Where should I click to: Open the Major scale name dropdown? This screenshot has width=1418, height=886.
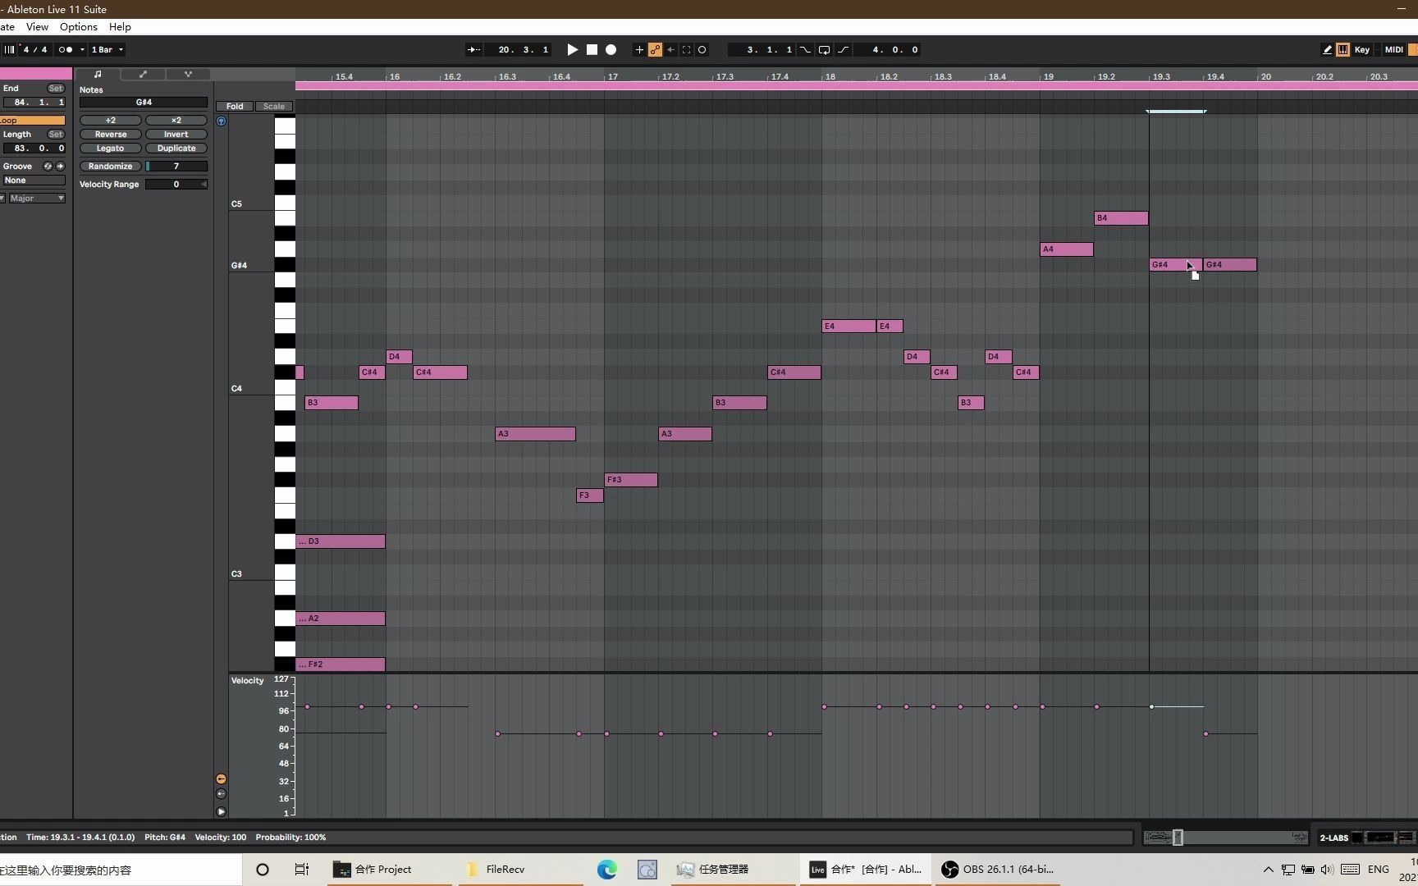pos(37,199)
